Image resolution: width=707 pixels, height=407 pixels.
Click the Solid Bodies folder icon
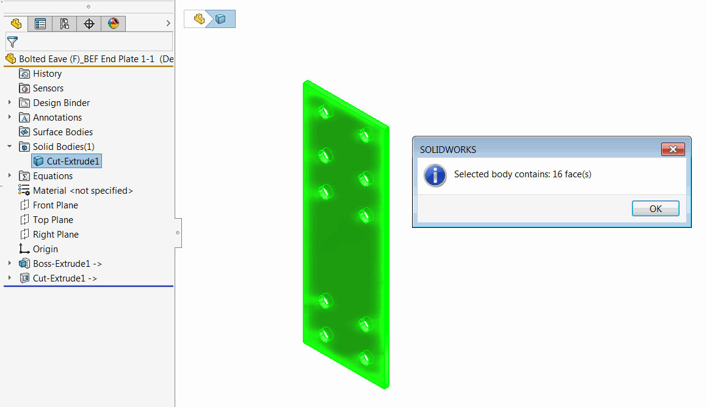pos(24,147)
